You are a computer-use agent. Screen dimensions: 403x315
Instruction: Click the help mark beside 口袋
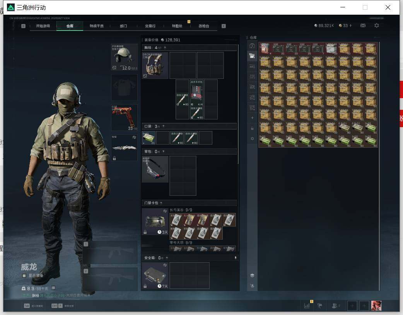[163, 126]
